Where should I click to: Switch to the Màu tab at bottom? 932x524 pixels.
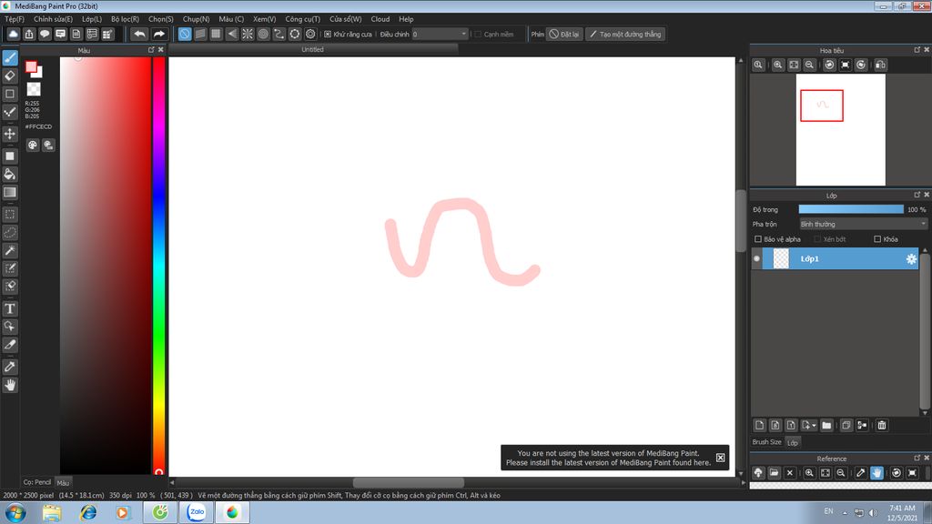click(63, 482)
